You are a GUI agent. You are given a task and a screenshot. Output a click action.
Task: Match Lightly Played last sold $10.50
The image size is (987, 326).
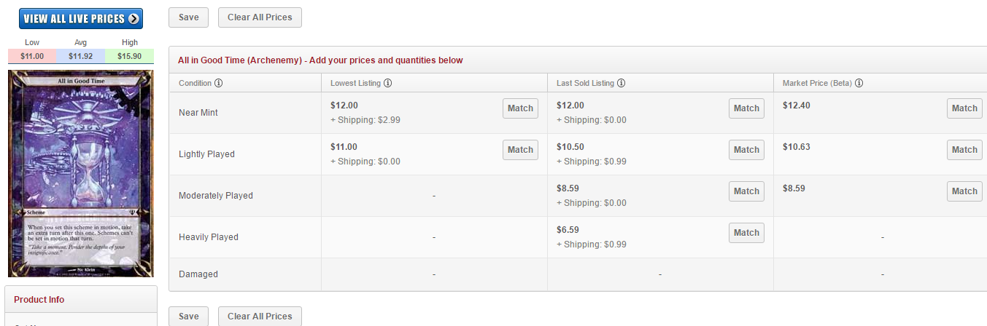[746, 150]
